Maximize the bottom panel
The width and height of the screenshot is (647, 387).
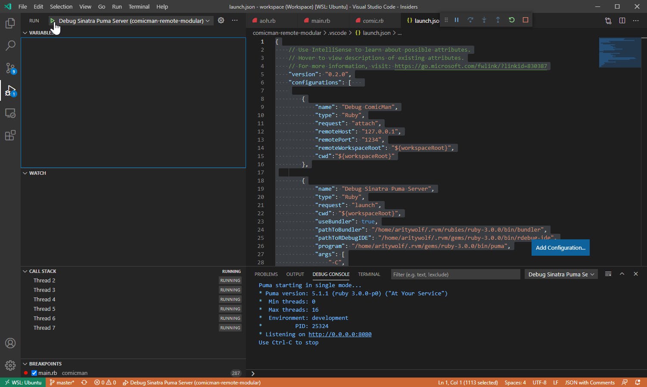622,274
